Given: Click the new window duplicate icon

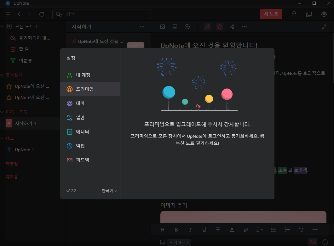Looking at the screenshot, I should 309,14.
